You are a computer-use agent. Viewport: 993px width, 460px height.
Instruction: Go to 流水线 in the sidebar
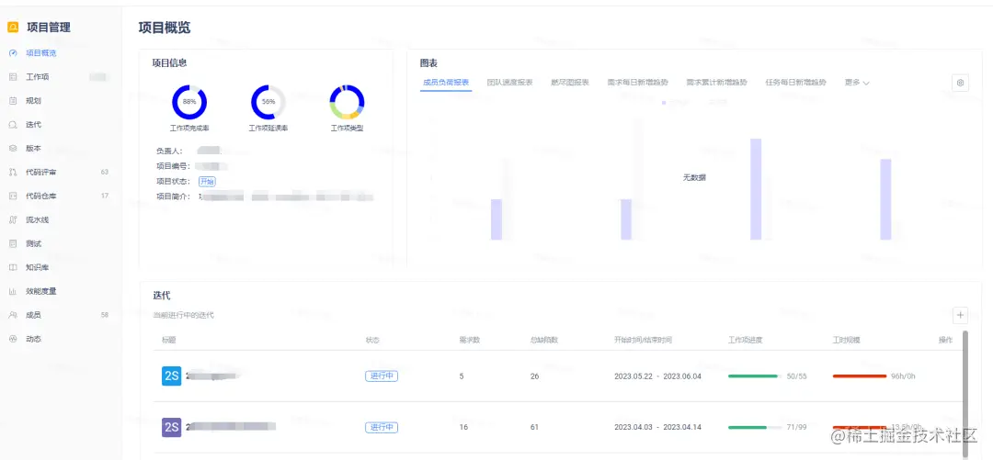pyautogui.click(x=37, y=219)
